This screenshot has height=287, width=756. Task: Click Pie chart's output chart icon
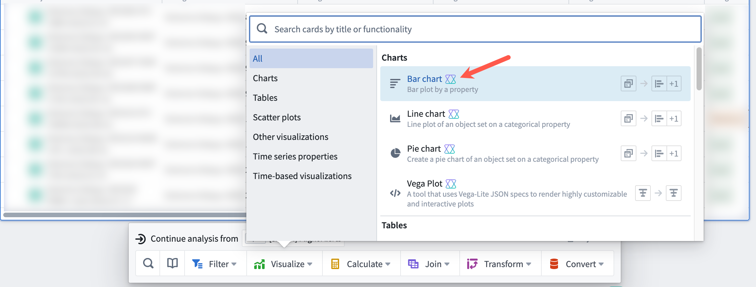point(659,154)
